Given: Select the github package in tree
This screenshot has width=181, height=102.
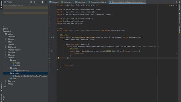Looking at the screenshot, I should (5, 29).
